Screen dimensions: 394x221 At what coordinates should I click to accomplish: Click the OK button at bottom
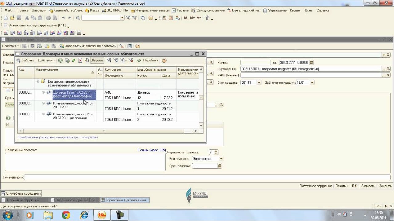354,186
